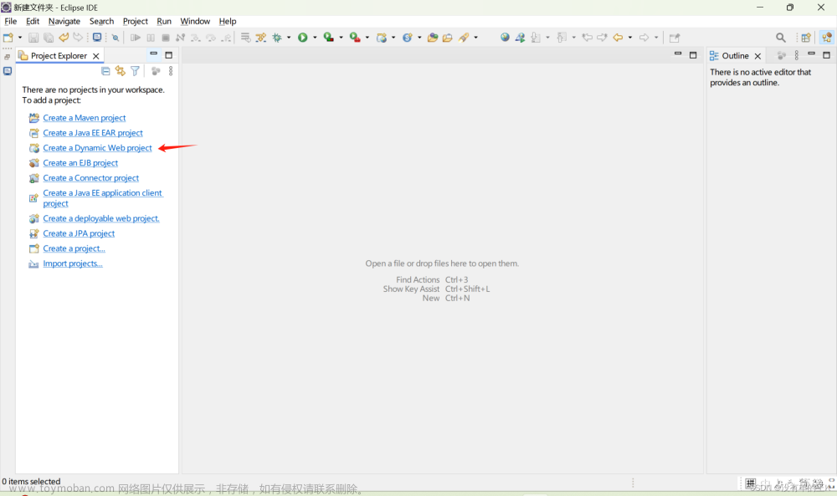Screen dimensions: 837x496
Task: Click the New wizard toolbar icon
Action: [x=8, y=38]
